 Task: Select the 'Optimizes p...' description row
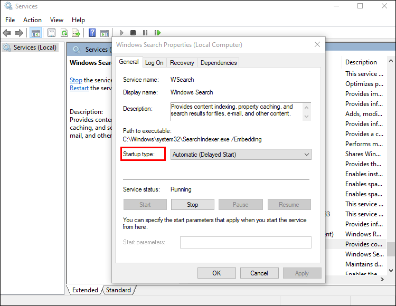(364, 84)
